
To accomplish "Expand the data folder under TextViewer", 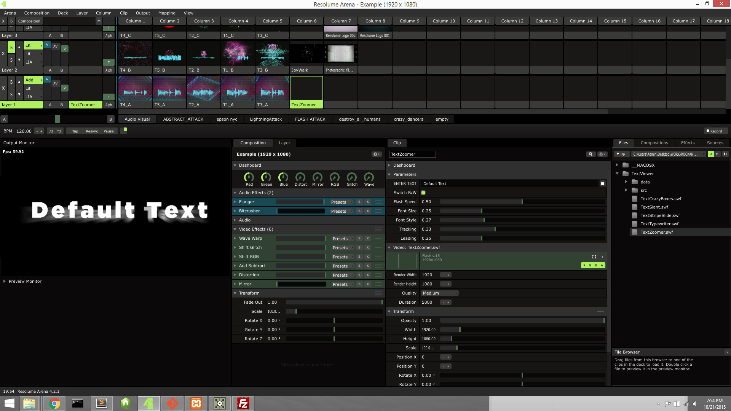I will [627, 182].
